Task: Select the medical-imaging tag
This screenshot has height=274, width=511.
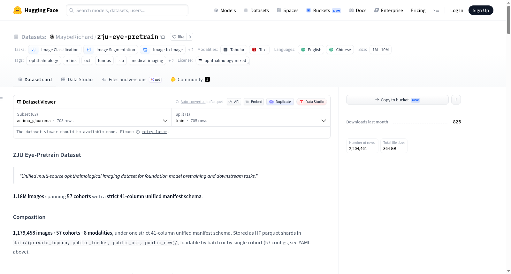Action: (147, 60)
